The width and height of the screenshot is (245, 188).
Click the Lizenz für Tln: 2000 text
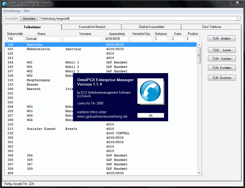point(90,103)
